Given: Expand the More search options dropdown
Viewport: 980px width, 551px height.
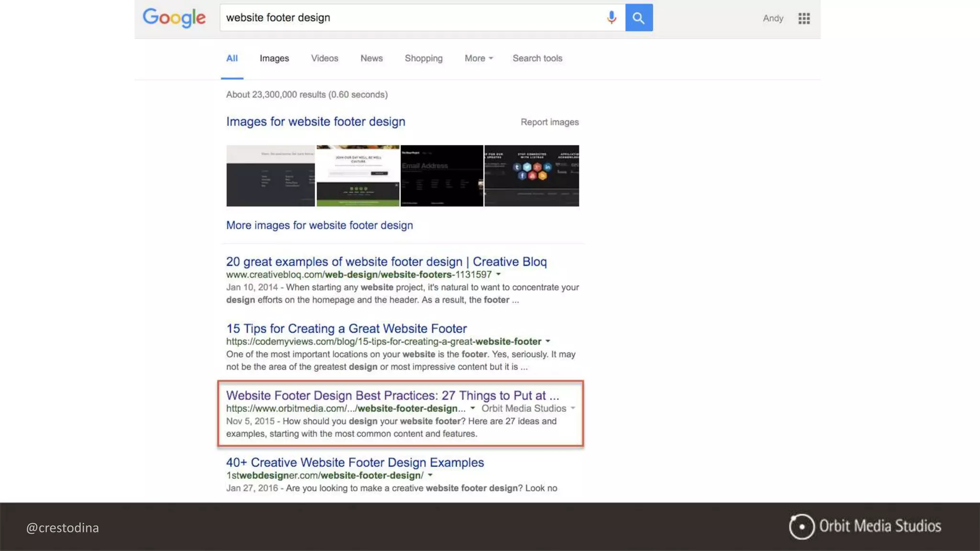Looking at the screenshot, I should 479,58.
